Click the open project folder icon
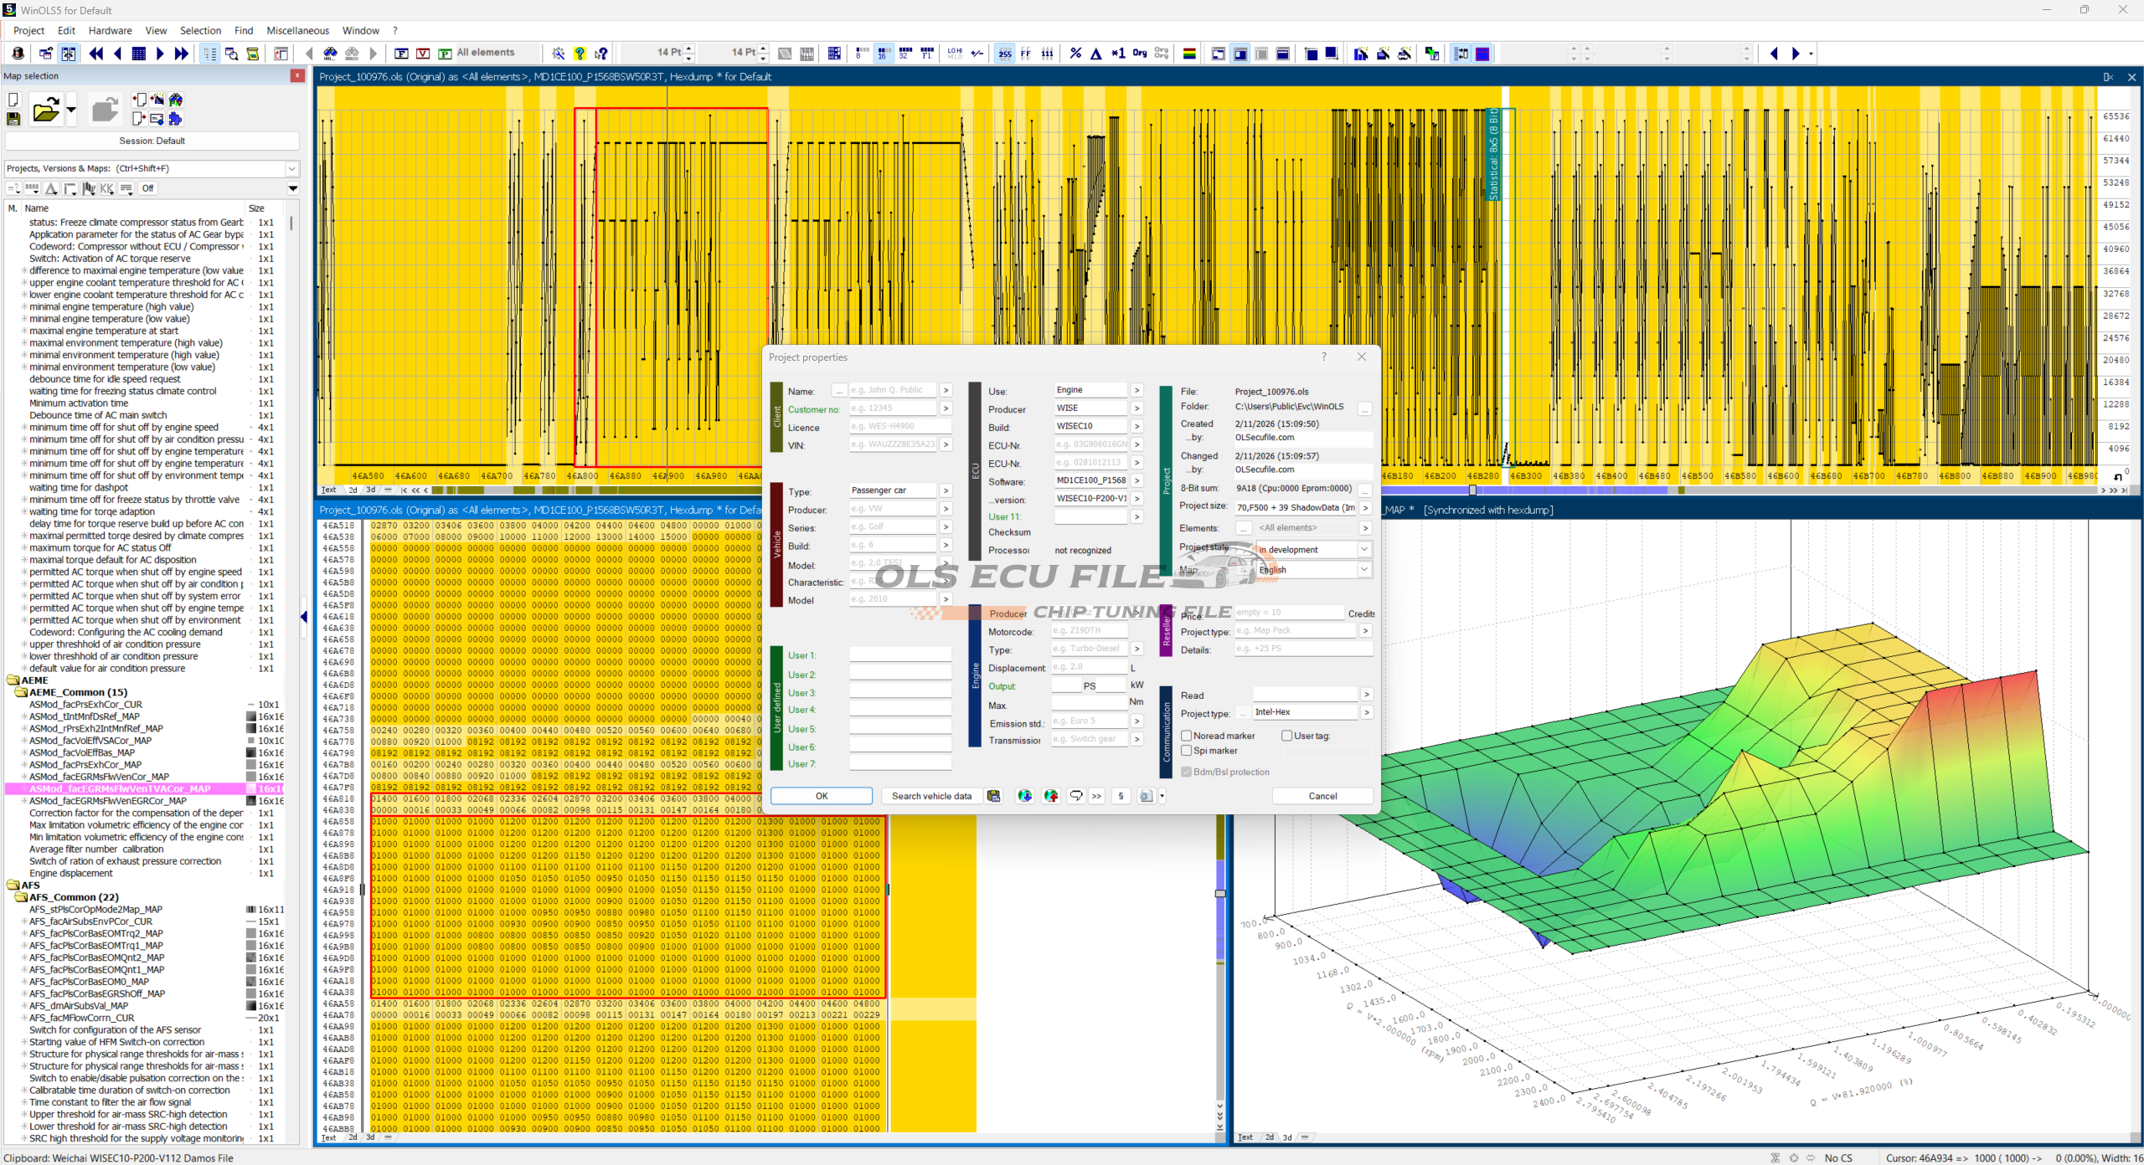This screenshot has height=1165, width=2144. pyautogui.click(x=45, y=110)
